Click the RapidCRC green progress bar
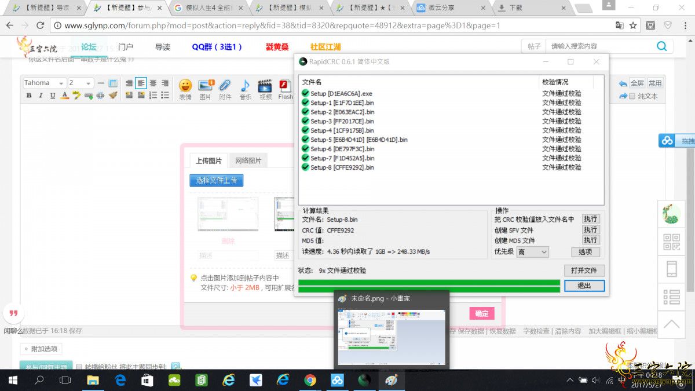 (429, 286)
